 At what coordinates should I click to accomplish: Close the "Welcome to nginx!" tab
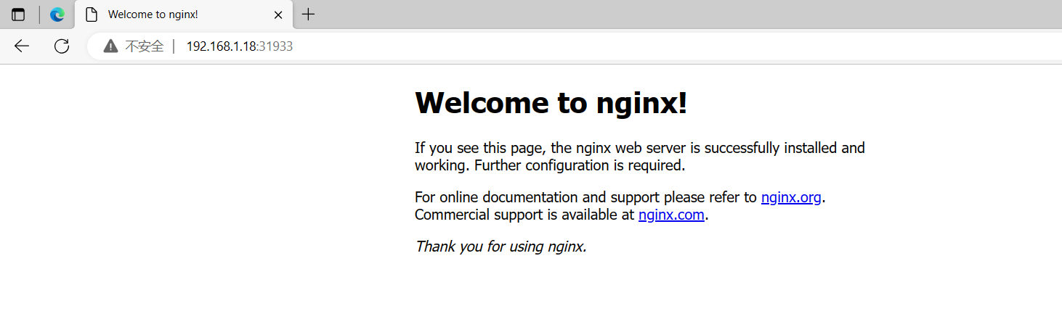point(278,15)
